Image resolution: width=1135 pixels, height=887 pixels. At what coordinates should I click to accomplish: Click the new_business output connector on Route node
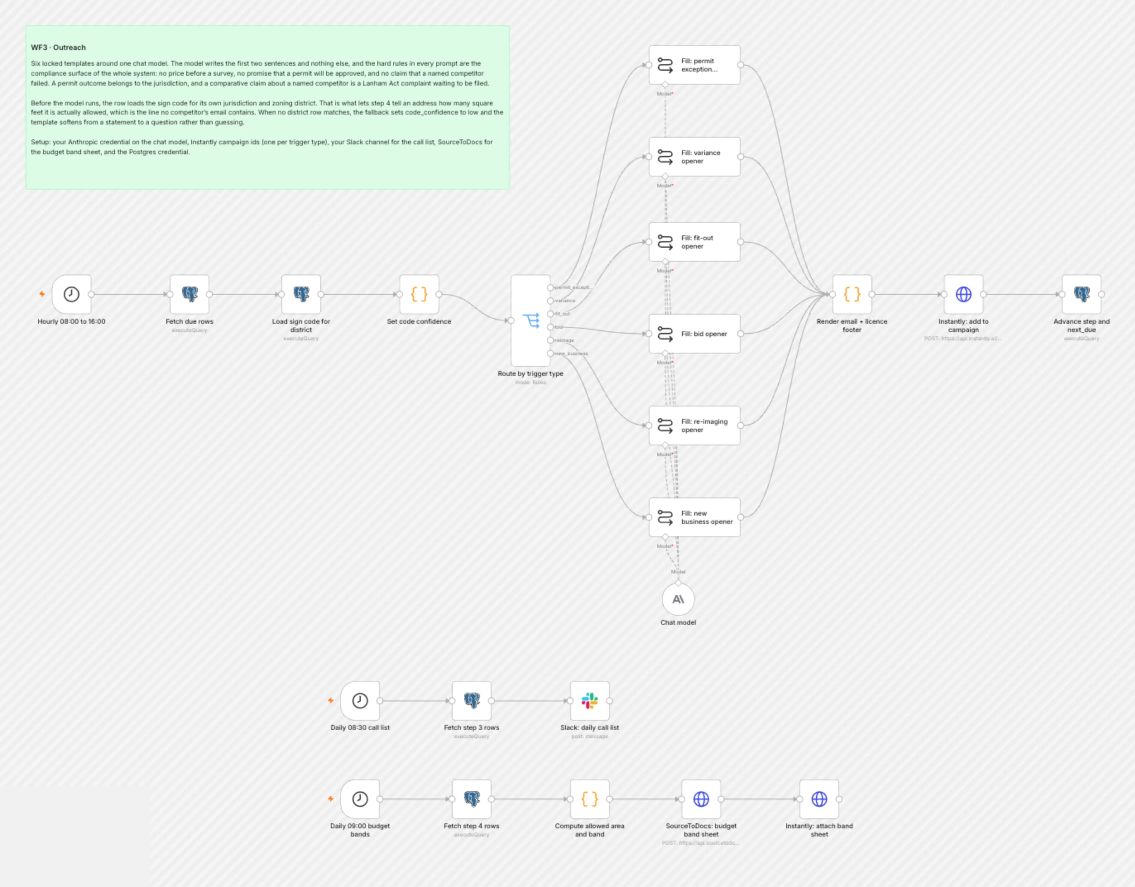tap(550, 353)
